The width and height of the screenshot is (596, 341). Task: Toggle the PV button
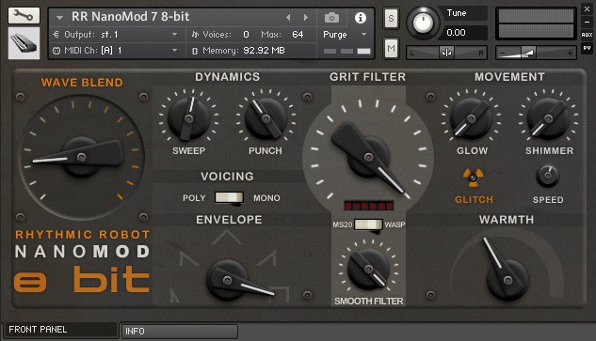coord(587,48)
